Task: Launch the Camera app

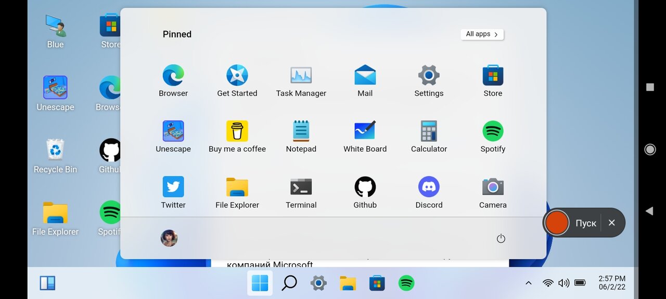Action: [x=493, y=186]
